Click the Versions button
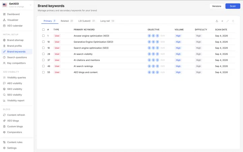The width and height of the screenshot is (243, 152). click(x=216, y=6)
